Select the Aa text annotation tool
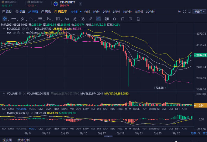Image resolution: width=207 pixels, height=142 pixels. click(66, 19)
